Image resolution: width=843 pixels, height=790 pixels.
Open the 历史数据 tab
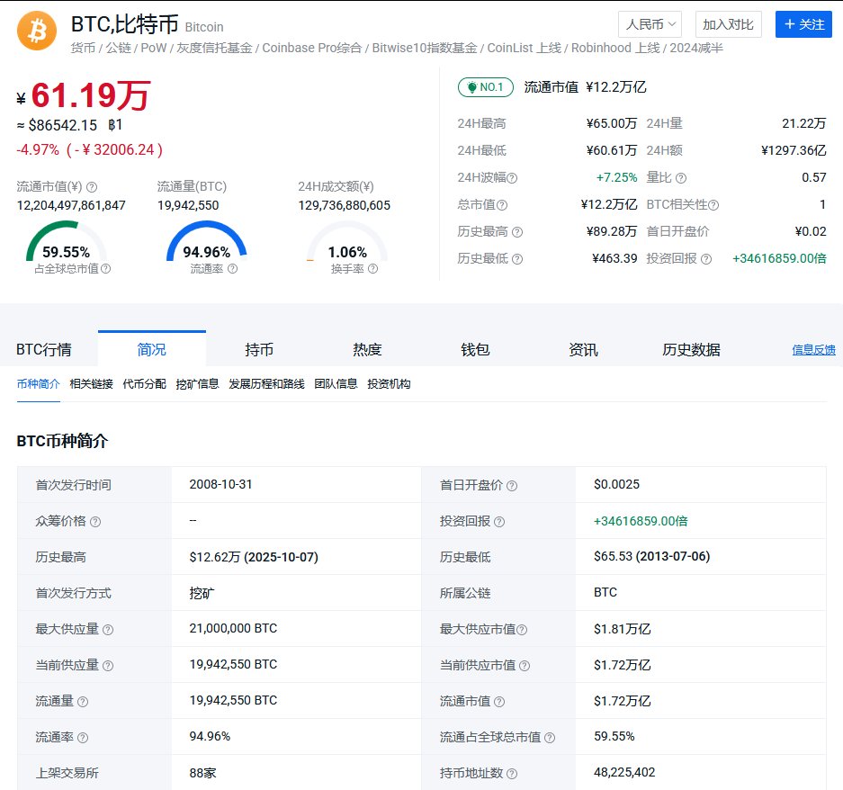pyautogui.click(x=691, y=349)
